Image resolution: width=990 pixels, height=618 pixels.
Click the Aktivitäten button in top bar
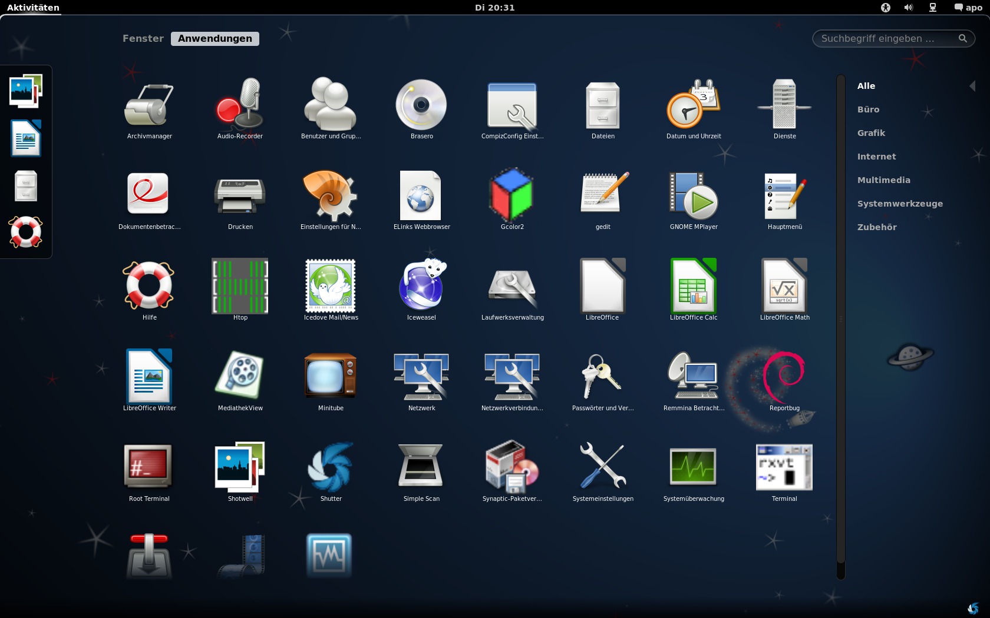point(33,8)
